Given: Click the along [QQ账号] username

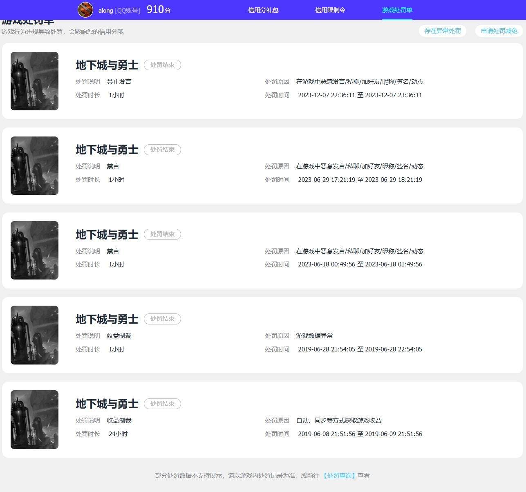Looking at the screenshot, I should pyautogui.click(x=119, y=11).
